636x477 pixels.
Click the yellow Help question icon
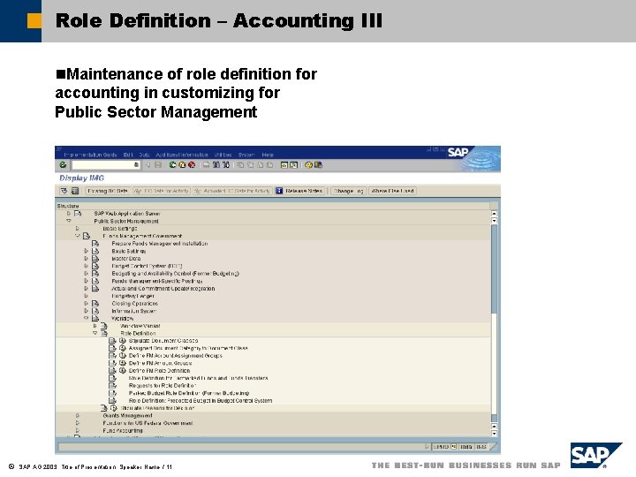point(308,164)
